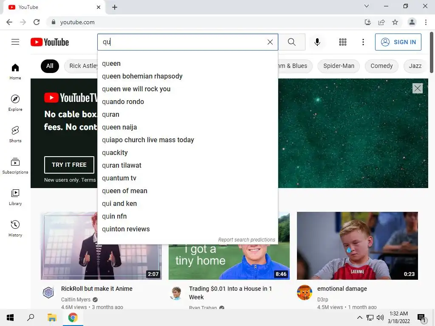Click Caitlin Myers channel avatar
Image resolution: width=435 pixels, height=326 pixels.
(48, 292)
